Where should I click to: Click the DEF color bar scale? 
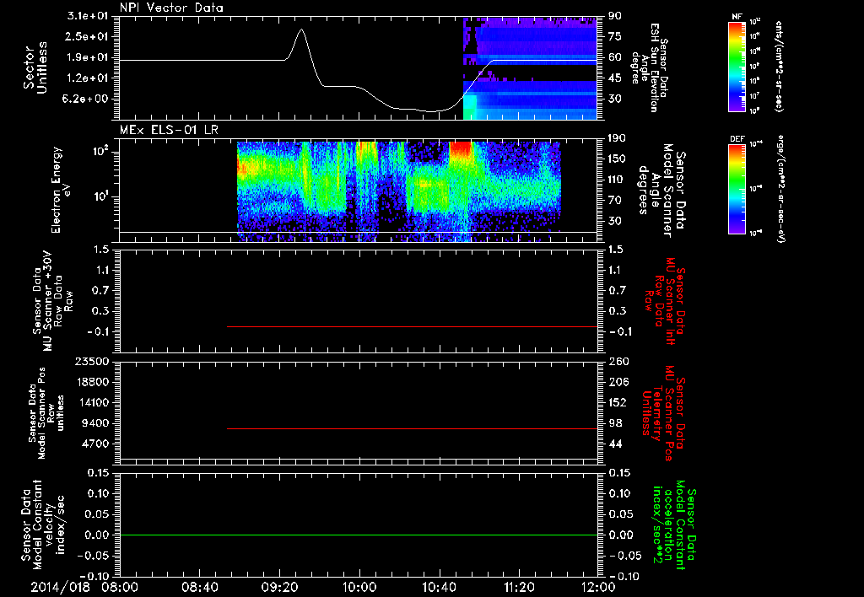[737, 189]
